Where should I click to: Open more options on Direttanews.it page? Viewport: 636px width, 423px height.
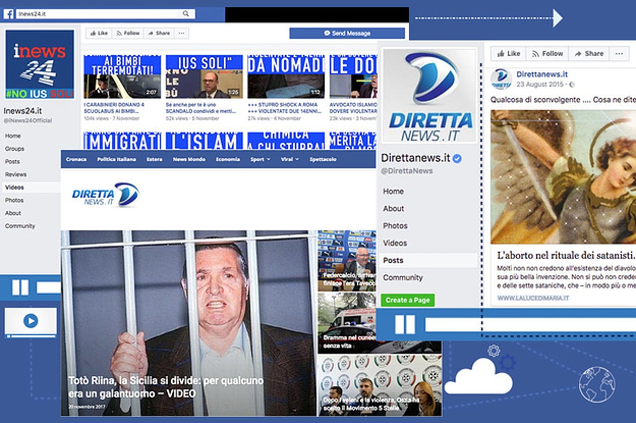tap(619, 54)
